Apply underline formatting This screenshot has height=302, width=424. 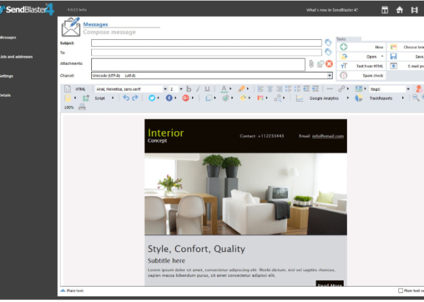207,89
